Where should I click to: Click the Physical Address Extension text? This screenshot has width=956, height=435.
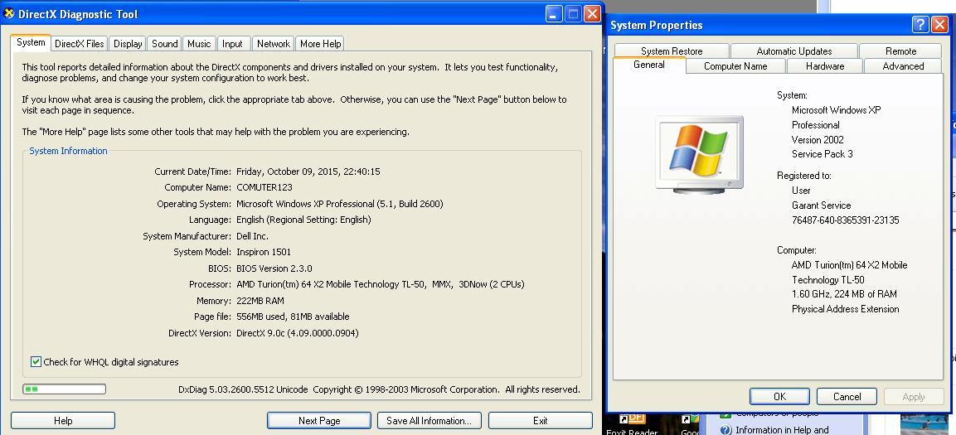tap(845, 309)
